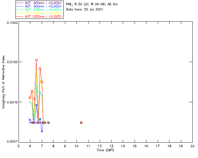This screenshot has width=198, height=158.
Task: Click the x-axis tick label 6
Action: tap(30, 146)
